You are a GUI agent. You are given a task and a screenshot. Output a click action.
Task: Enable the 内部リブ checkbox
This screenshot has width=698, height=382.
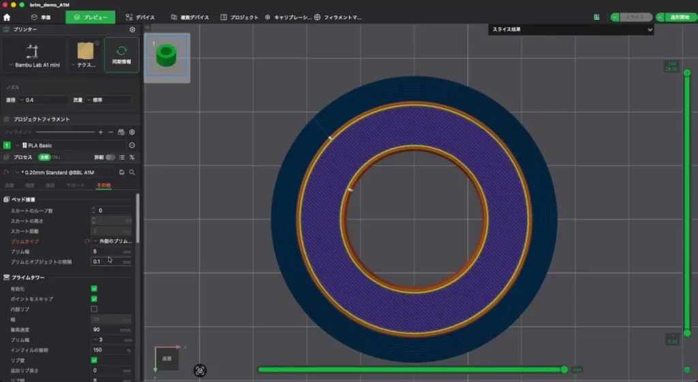(x=94, y=309)
